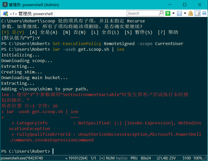This screenshot has width=208, height=161.
Task: Click the 'Downloading main bucket...' line
Action: 34,78
